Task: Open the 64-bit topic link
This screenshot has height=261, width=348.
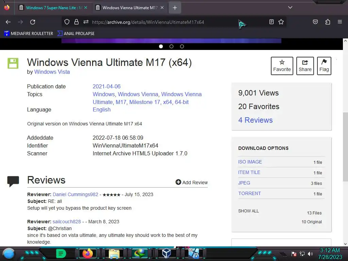Action: click(x=182, y=102)
